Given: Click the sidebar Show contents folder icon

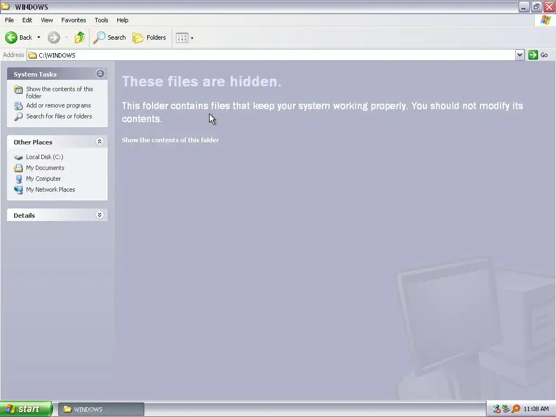Looking at the screenshot, I should point(18,90).
